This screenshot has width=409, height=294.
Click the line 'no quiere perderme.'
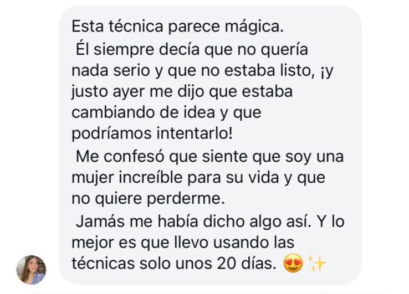point(148,199)
